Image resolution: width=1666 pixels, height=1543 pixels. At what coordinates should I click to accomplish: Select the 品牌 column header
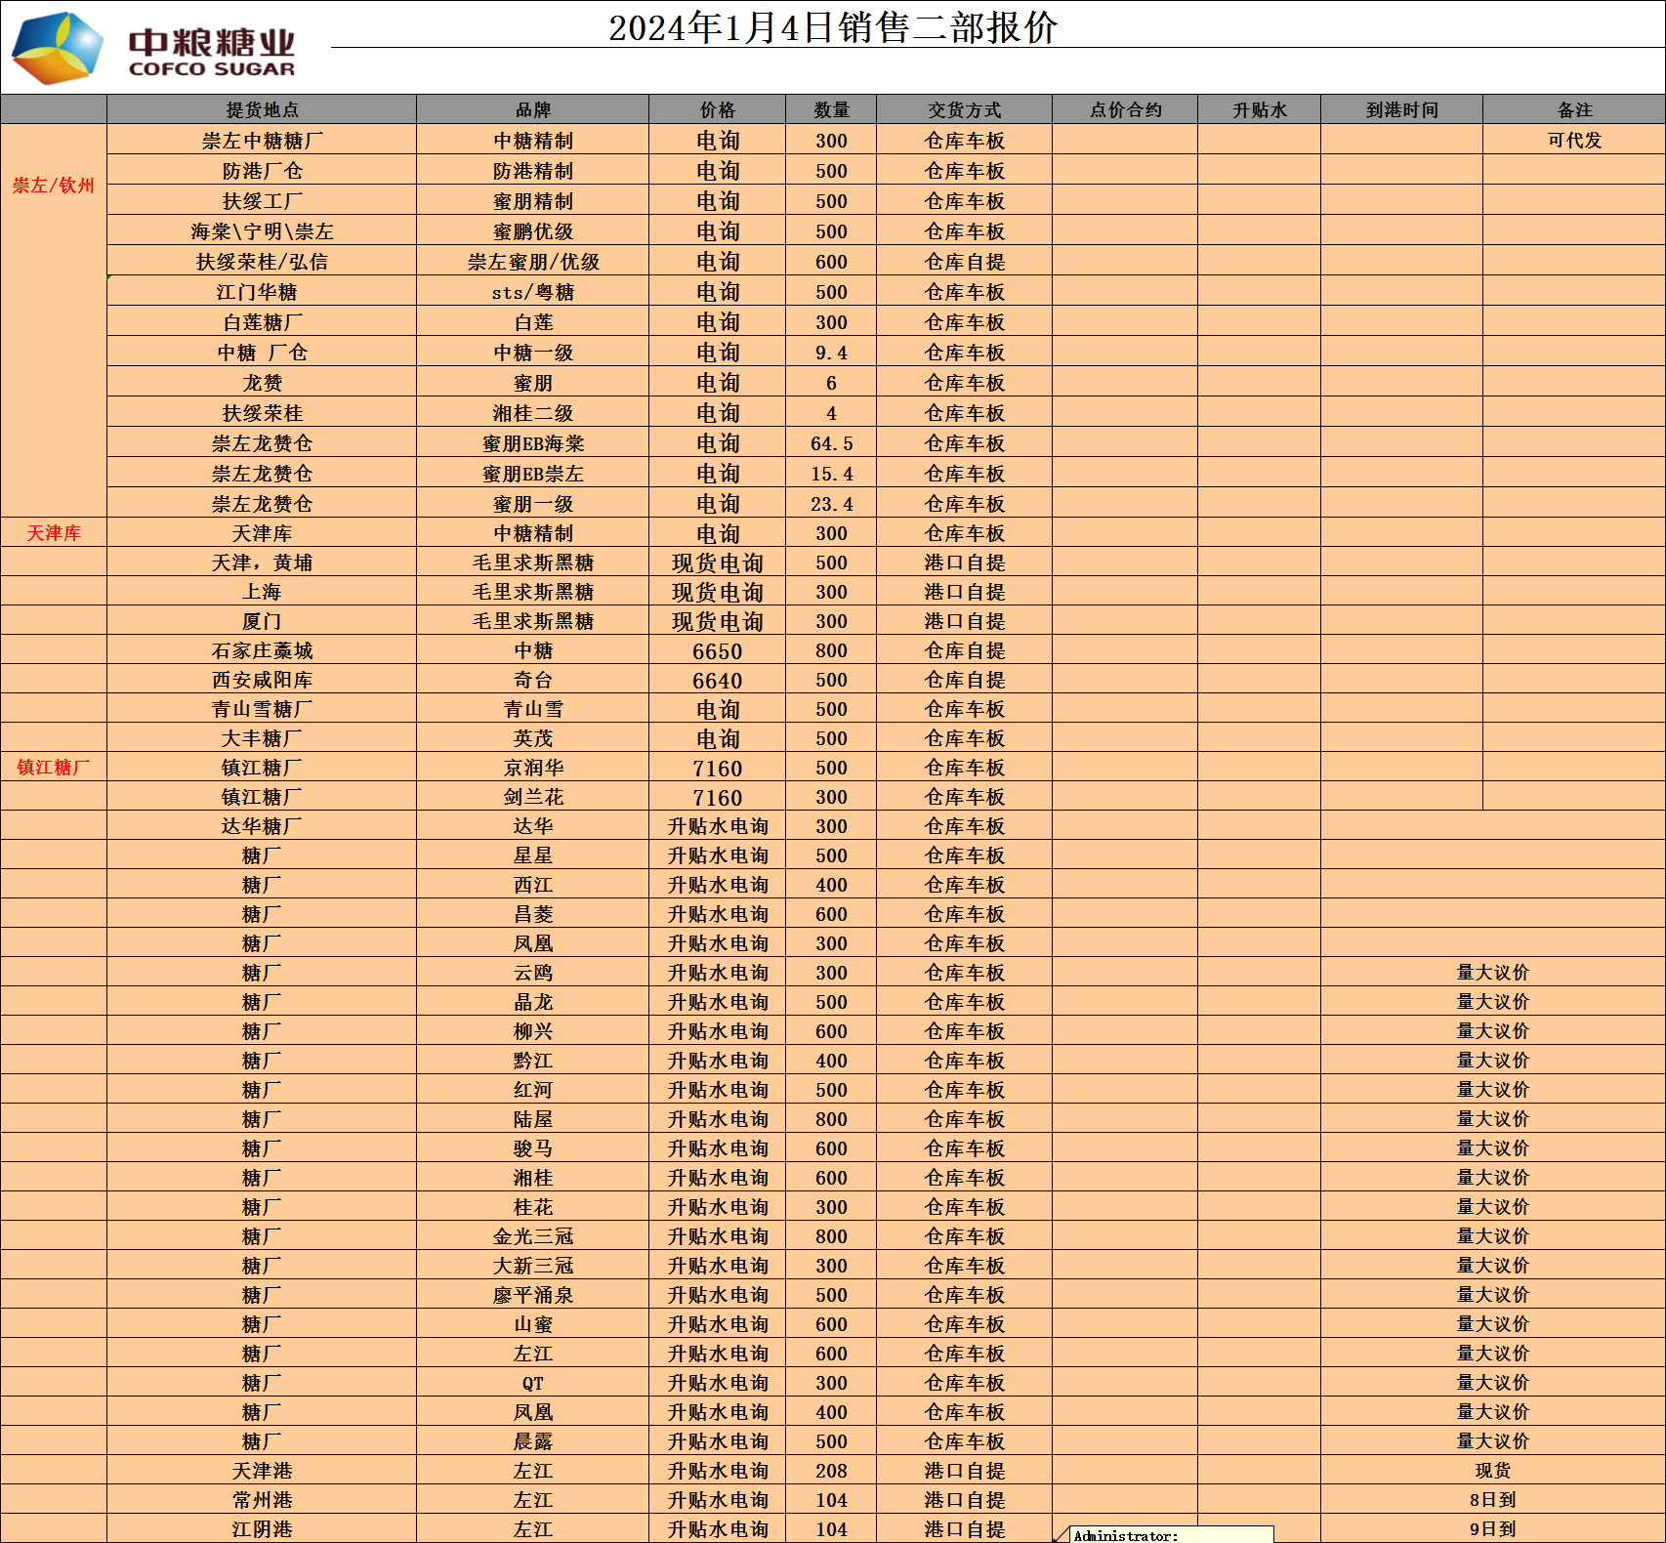pos(532,109)
